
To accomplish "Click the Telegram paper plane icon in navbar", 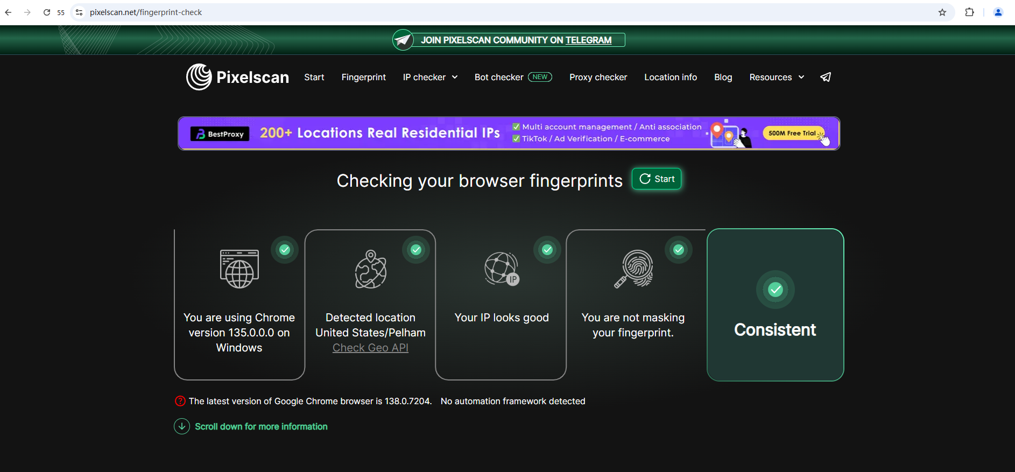I will pyautogui.click(x=825, y=77).
